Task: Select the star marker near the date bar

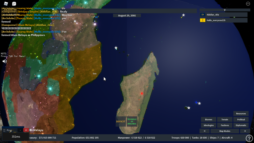Action: (x=183, y=15)
